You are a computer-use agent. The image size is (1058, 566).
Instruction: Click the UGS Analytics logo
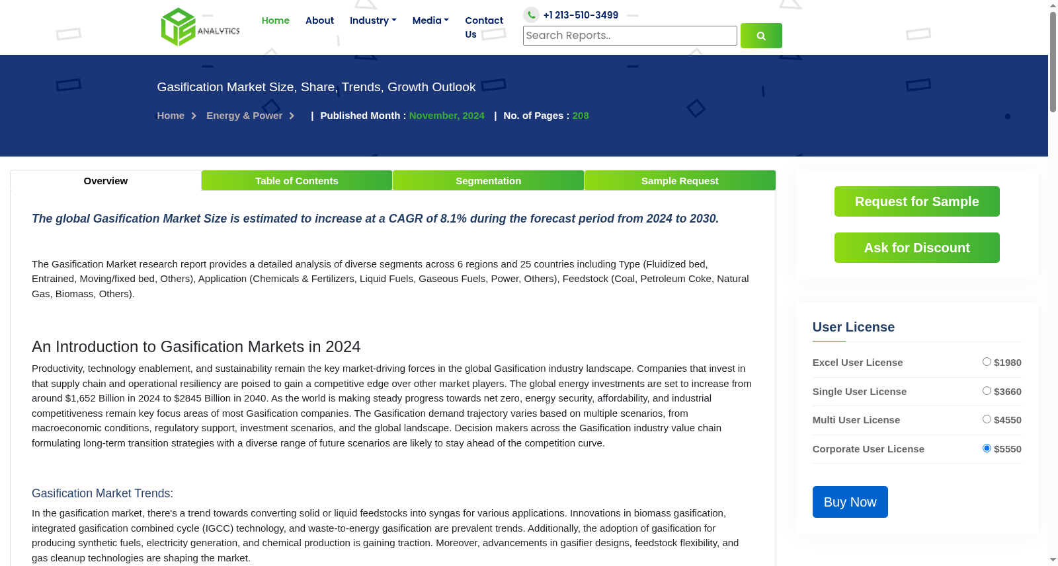200,27
